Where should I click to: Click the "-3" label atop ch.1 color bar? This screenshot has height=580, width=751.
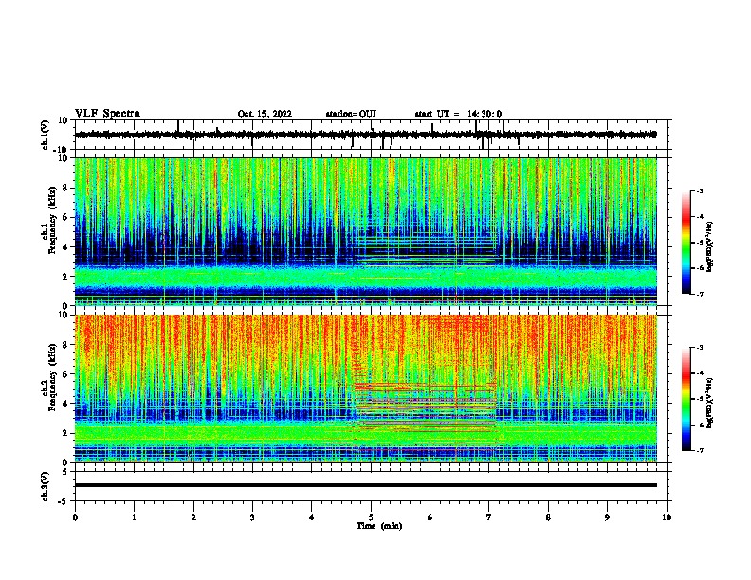click(699, 190)
